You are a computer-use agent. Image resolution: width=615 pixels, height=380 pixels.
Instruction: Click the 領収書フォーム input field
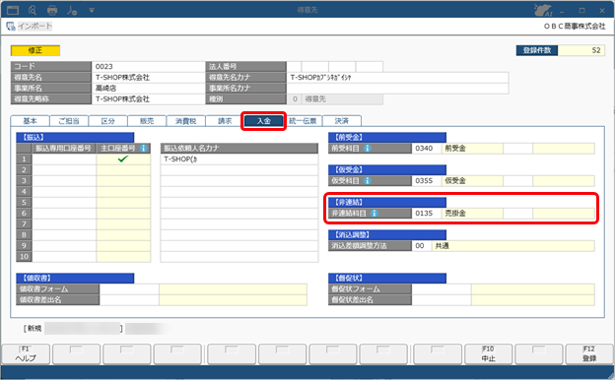tap(129, 289)
